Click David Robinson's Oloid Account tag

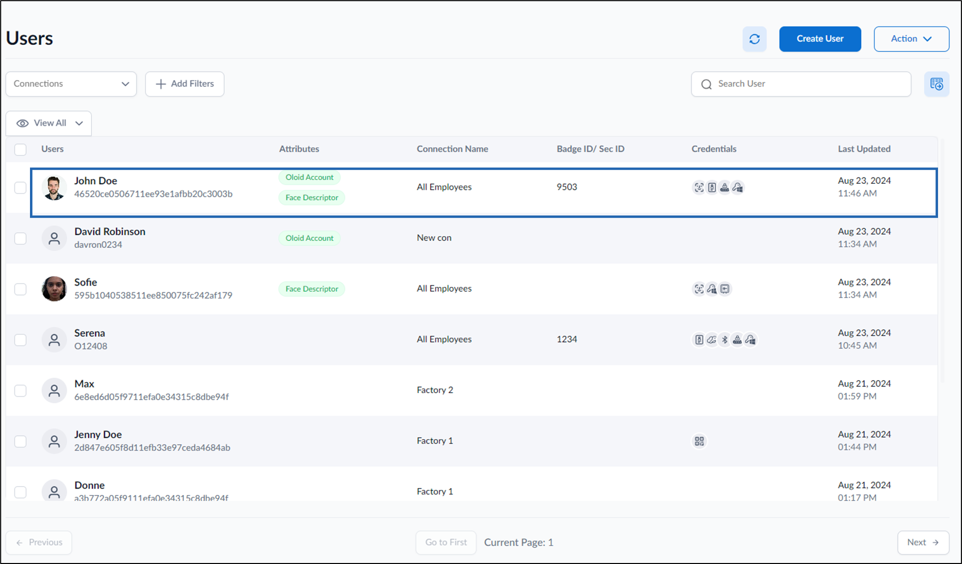(309, 238)
